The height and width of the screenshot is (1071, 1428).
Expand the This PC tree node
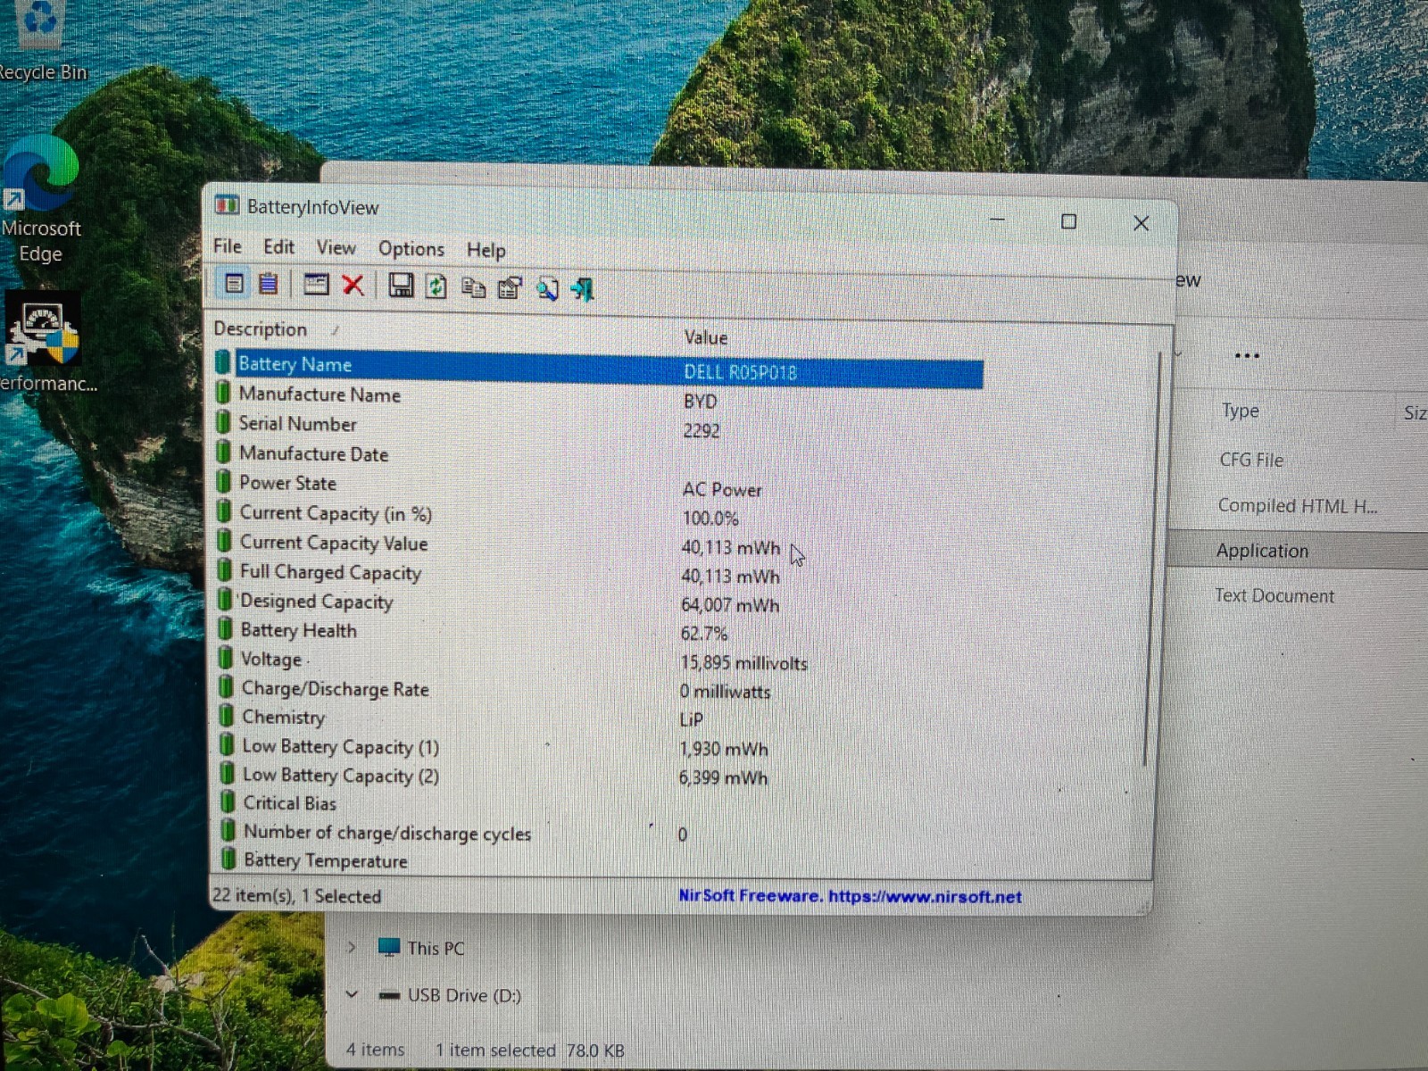pos(352,947)
